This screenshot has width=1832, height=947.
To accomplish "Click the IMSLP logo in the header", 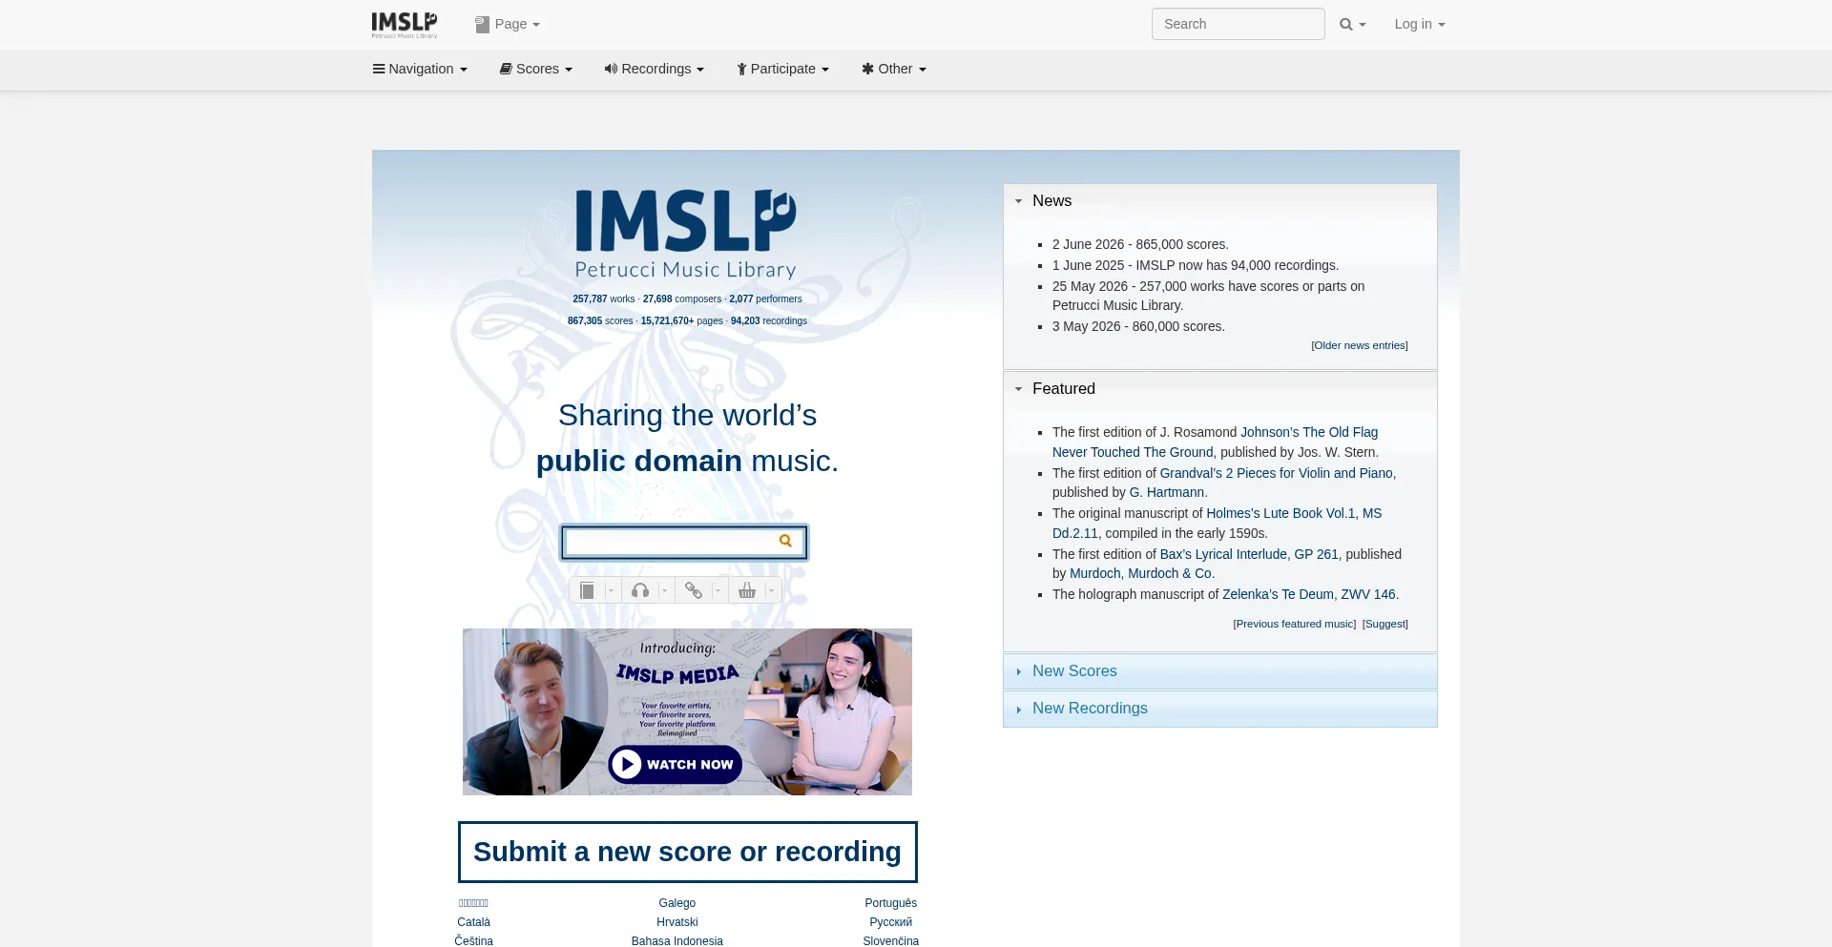I will pos(405,25).
